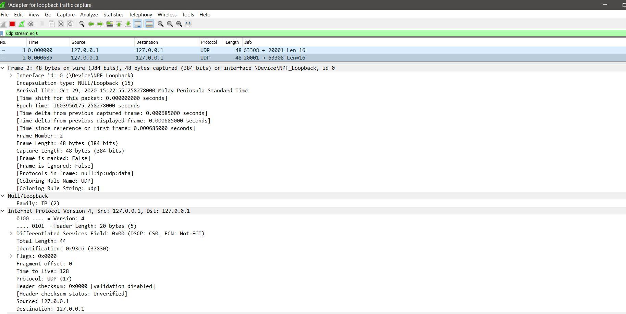Jump to the last packet
Screen dimensions: 626x314
click(x=128, y=24)
